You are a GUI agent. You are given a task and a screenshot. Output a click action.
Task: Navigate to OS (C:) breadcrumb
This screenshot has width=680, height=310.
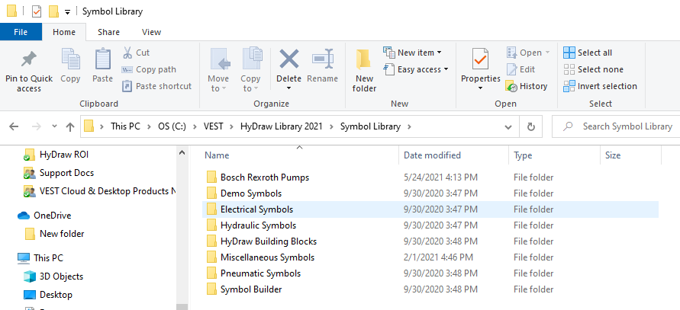tap(172, 126)
